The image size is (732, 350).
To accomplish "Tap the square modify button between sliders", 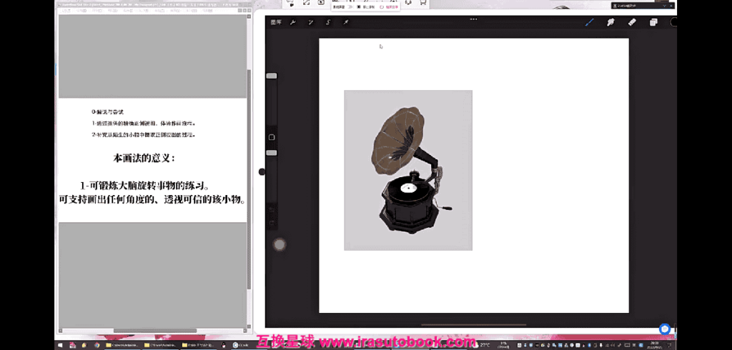I will point(272,137).
